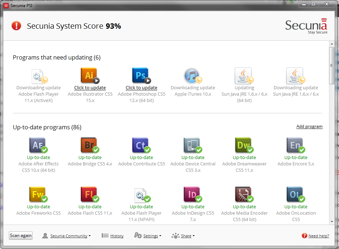Viewport: 339px width, 249px height.
Task: Click the Sun Java JRE 1.6.x / 6.x downloading icon
Action: point(296,76)
